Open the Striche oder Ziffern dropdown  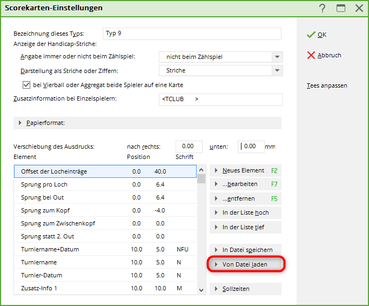click(277, 71)
